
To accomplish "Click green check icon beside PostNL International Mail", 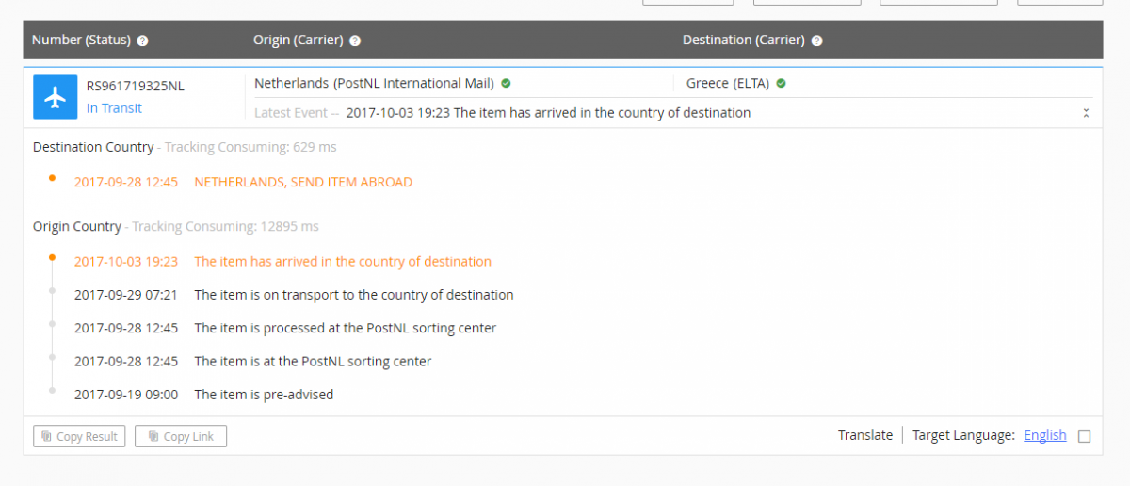I will (x=506, y=83).
